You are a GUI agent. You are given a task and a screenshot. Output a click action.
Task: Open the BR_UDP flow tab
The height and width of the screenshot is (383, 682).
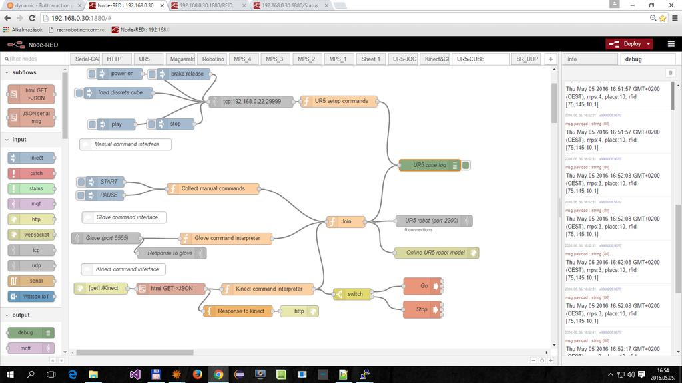[x=527, y=59]
